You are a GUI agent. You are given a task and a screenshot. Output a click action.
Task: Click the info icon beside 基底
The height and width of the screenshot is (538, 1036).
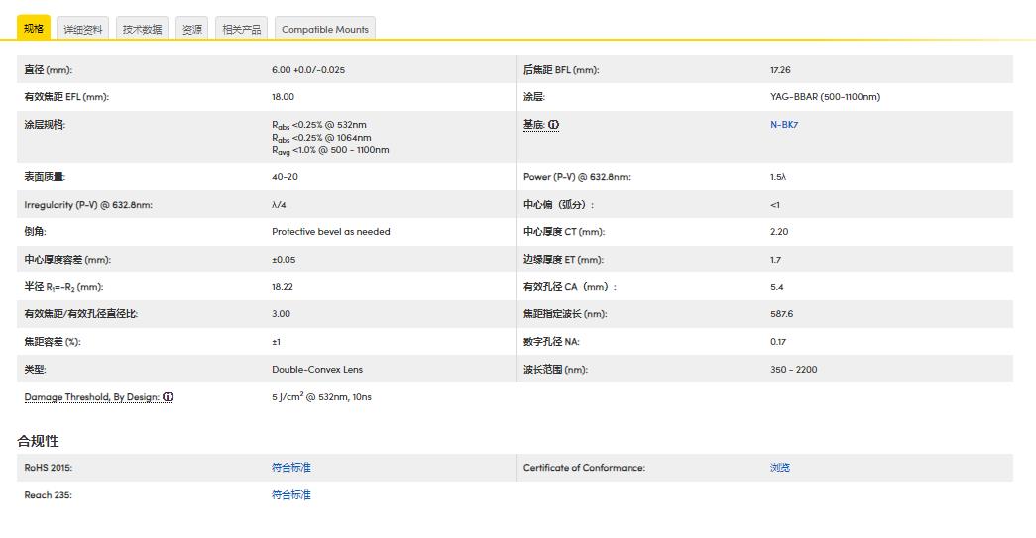pos(553,125)
